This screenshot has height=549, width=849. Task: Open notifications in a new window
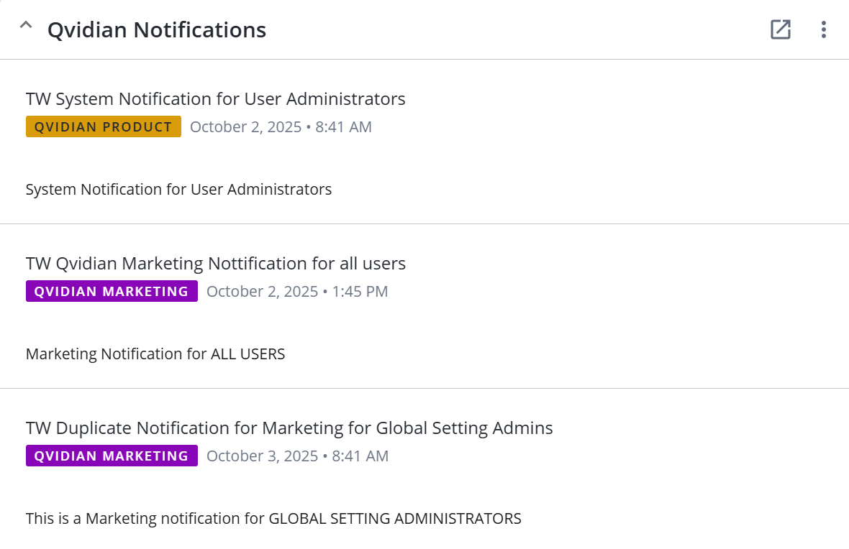tap(781, 29)
